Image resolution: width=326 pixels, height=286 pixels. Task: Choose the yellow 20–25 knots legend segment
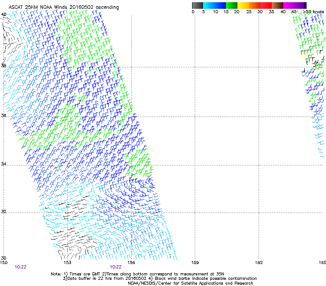pos(243,5)
